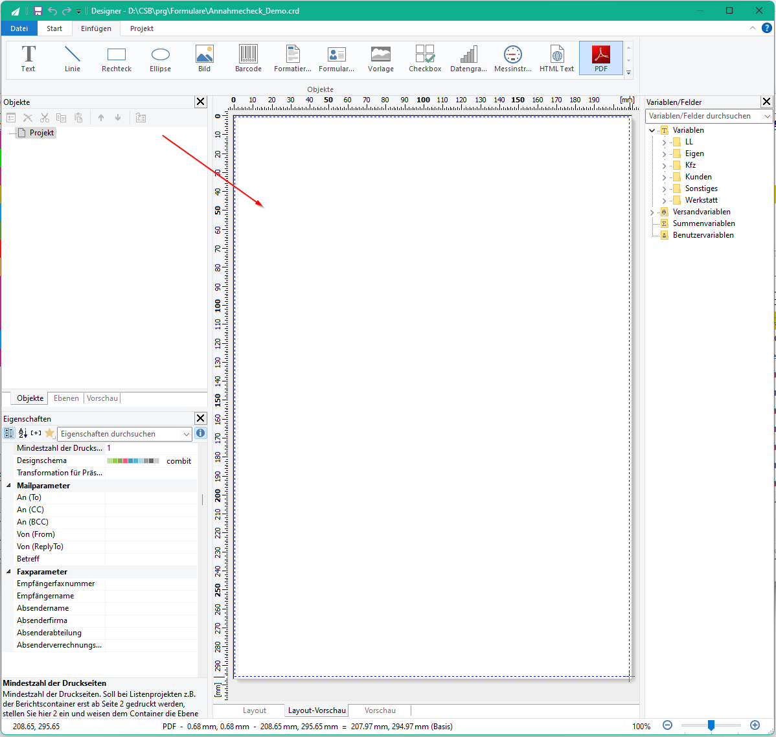The height and width of the screenshot is (737, 776).
Task: Insert a Checkbox object
Action: pos(425,58)
